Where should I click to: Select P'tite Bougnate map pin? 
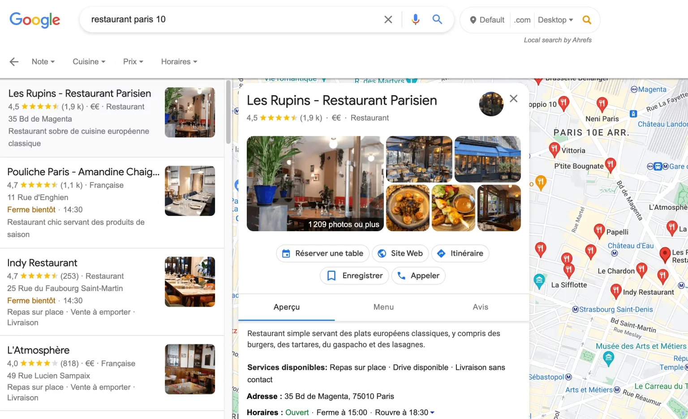click(x=610, y=165)
